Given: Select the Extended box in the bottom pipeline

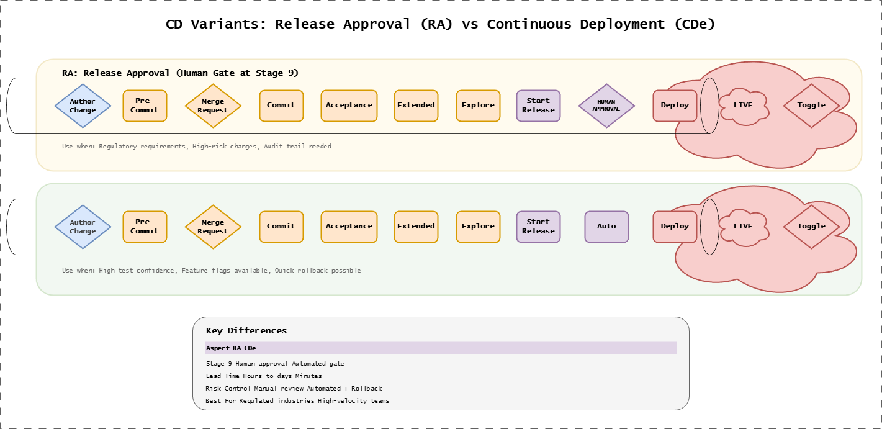Looking at the screenshot, I should [x=416, y=227].
